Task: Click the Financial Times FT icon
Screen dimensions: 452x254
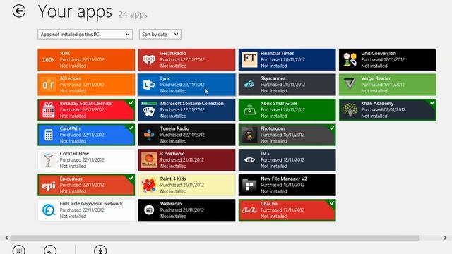Action: pyautogui.click(x=249, y=59)
